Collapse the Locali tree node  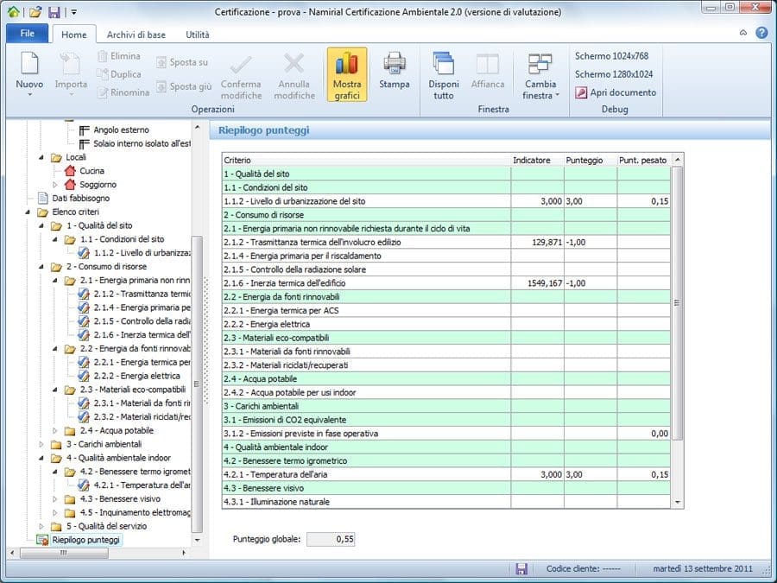click(x=41, y=157)
